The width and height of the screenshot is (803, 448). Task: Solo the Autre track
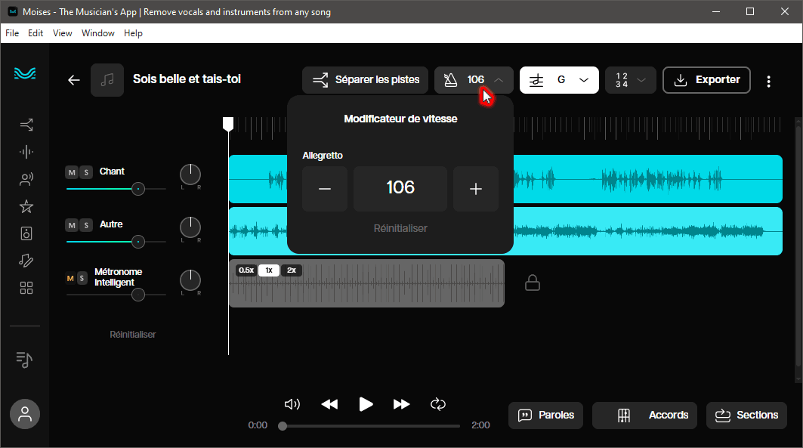tap(86, 225)
